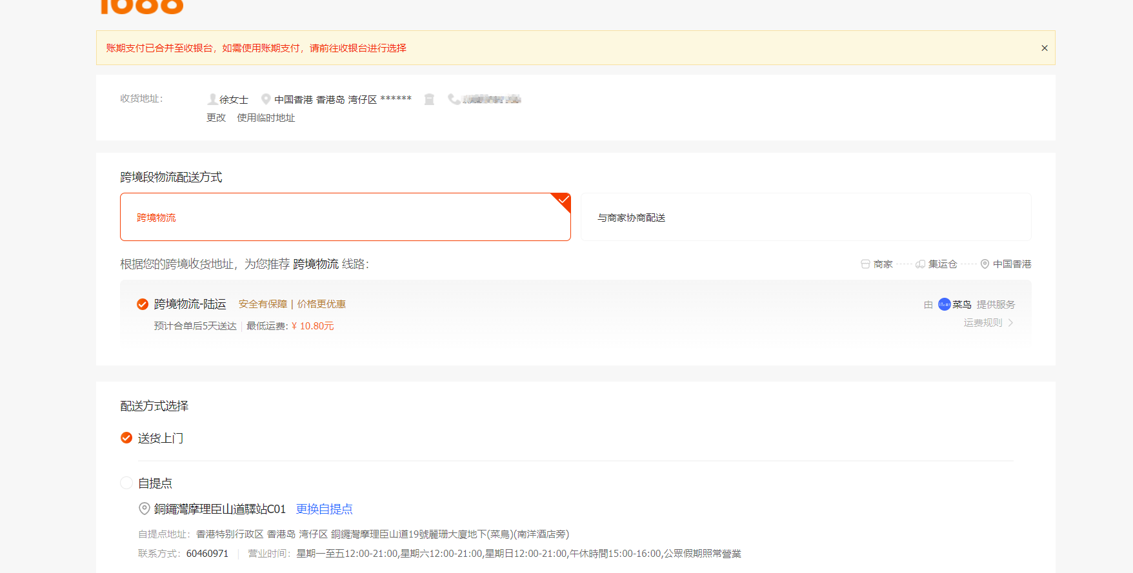The width and height of the screenshot is (1133, 573).
Task: Click the 商家 merchant icon in route
Action: pos(865,264)
